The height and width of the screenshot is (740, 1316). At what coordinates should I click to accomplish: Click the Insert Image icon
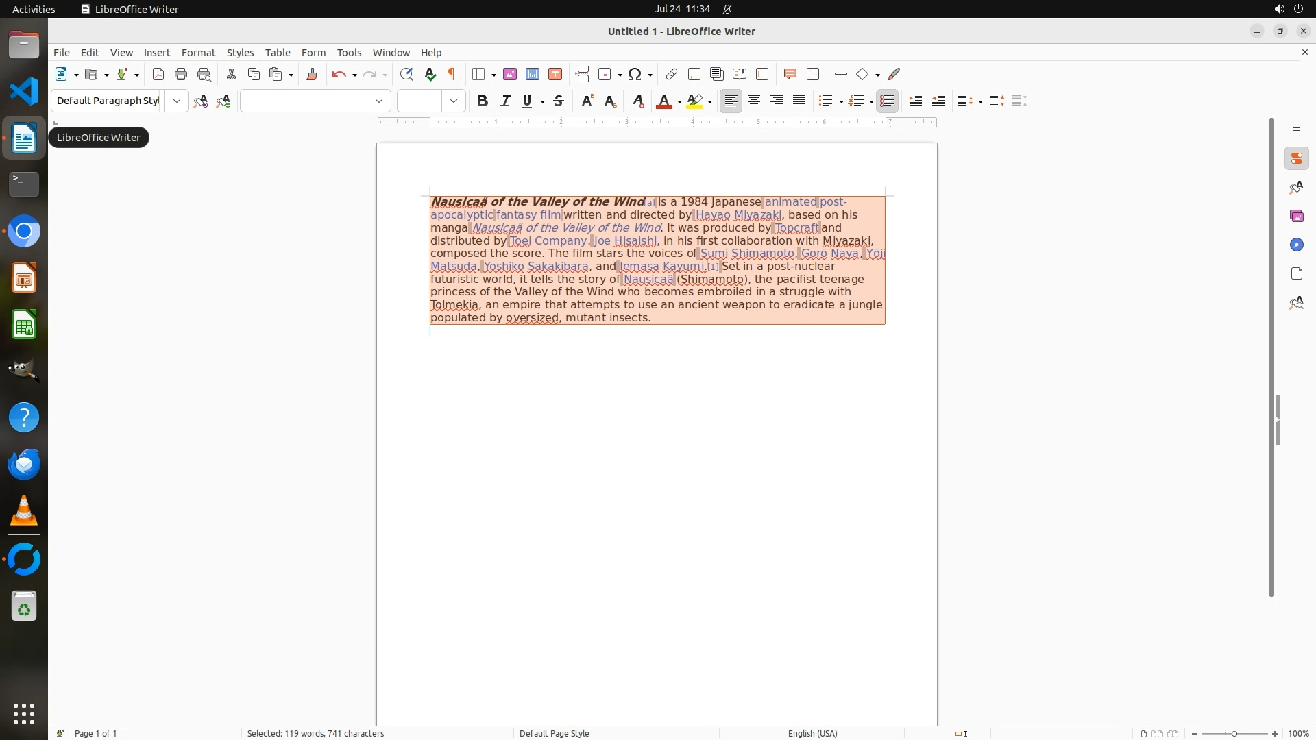coord(510,74)
